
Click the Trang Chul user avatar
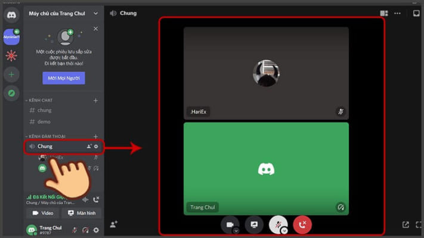pyautogui.click(x=32, y=230)
